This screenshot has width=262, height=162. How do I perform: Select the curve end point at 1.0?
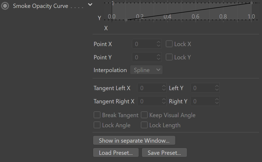[x=251, y=3]
